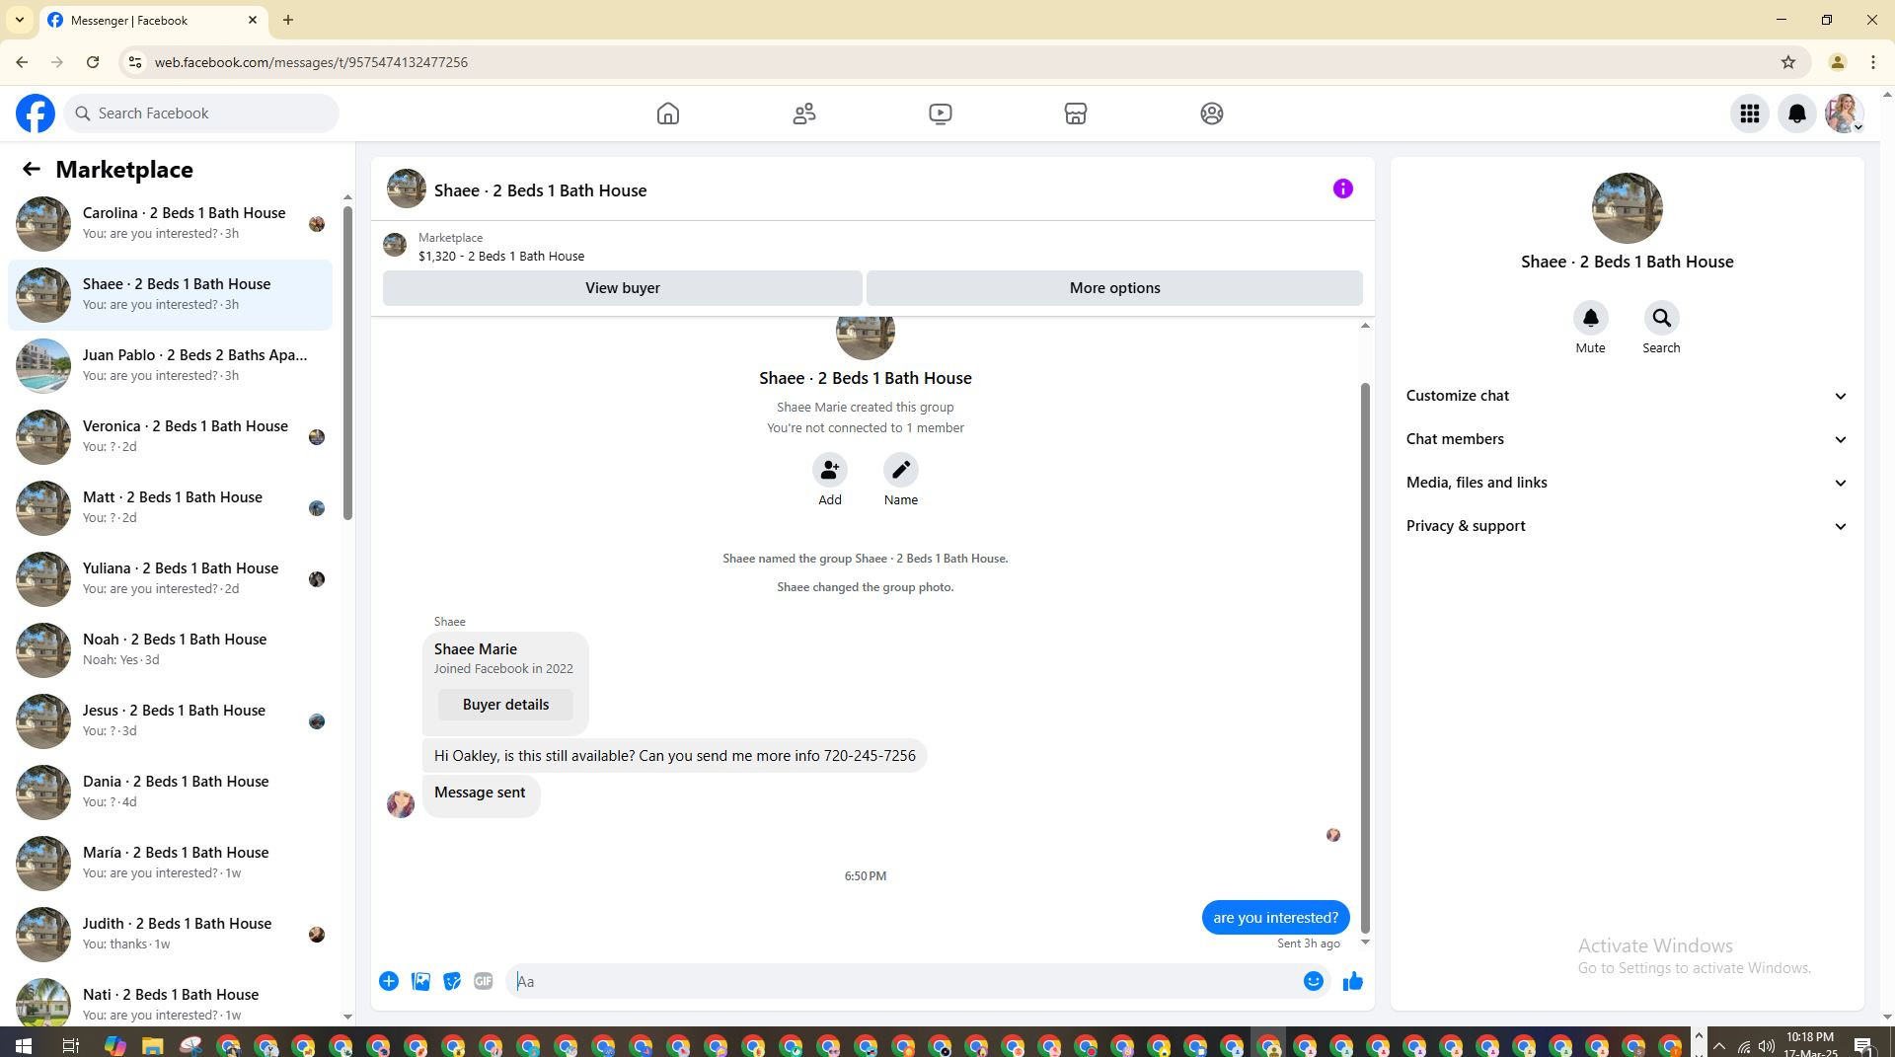
Task: Open the account profile picture menu
Action: tap(1845, 113)
